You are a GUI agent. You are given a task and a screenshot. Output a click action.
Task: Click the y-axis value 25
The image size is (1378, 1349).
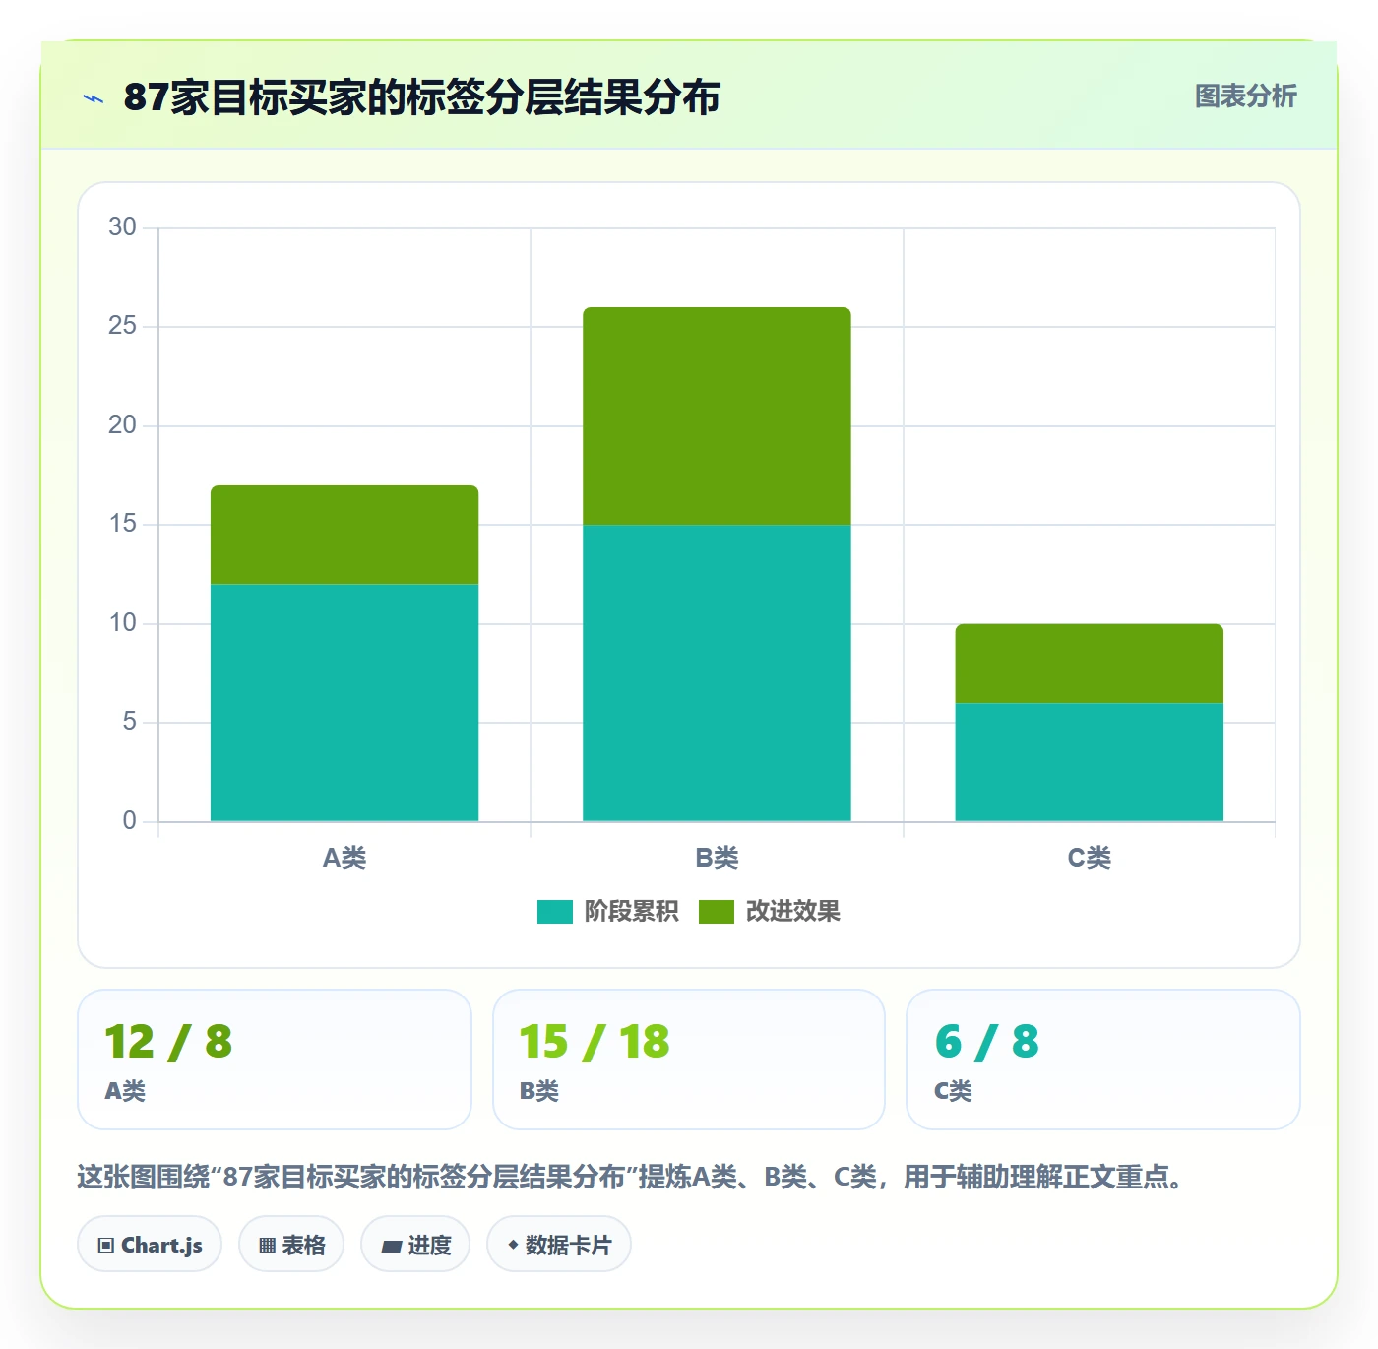pos(122,326)
